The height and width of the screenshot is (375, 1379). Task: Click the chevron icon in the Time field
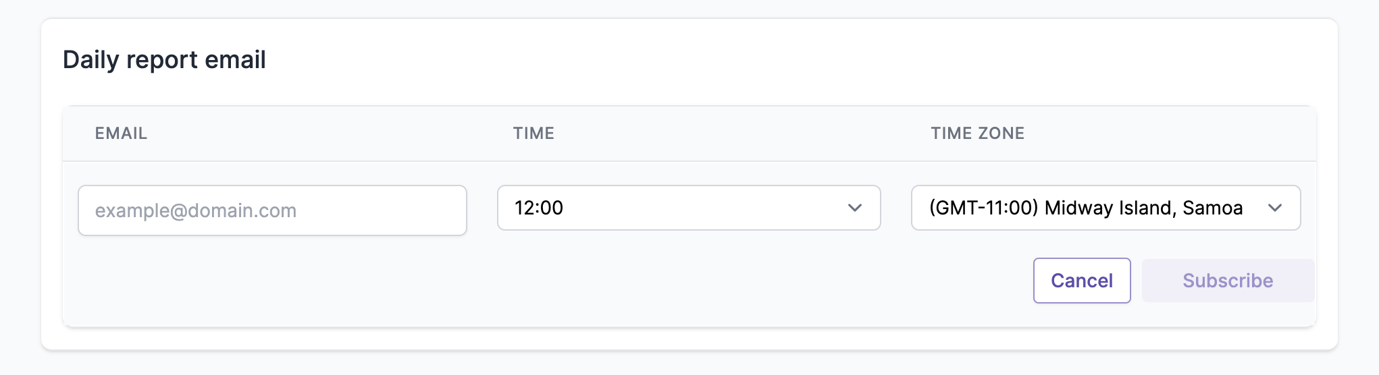(855, 208)
